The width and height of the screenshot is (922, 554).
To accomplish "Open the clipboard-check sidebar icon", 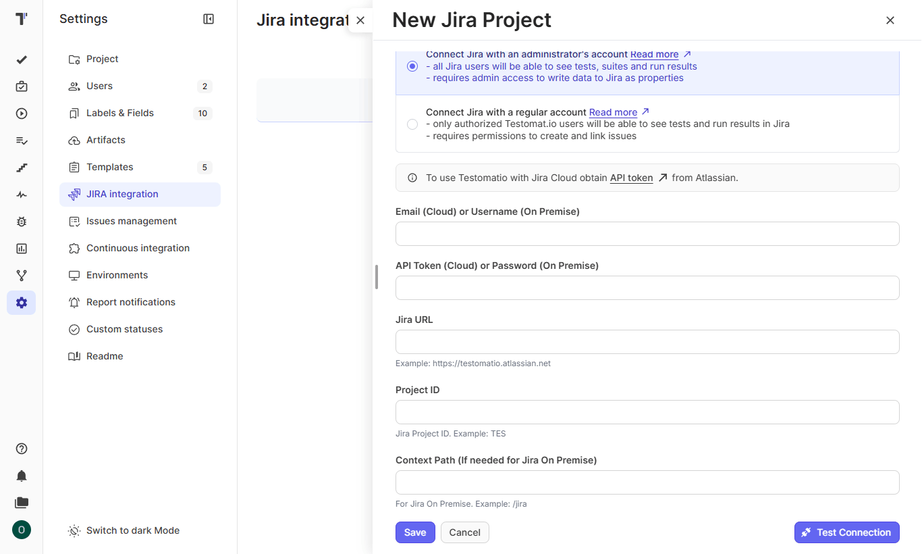I will [x=22, y=86].
